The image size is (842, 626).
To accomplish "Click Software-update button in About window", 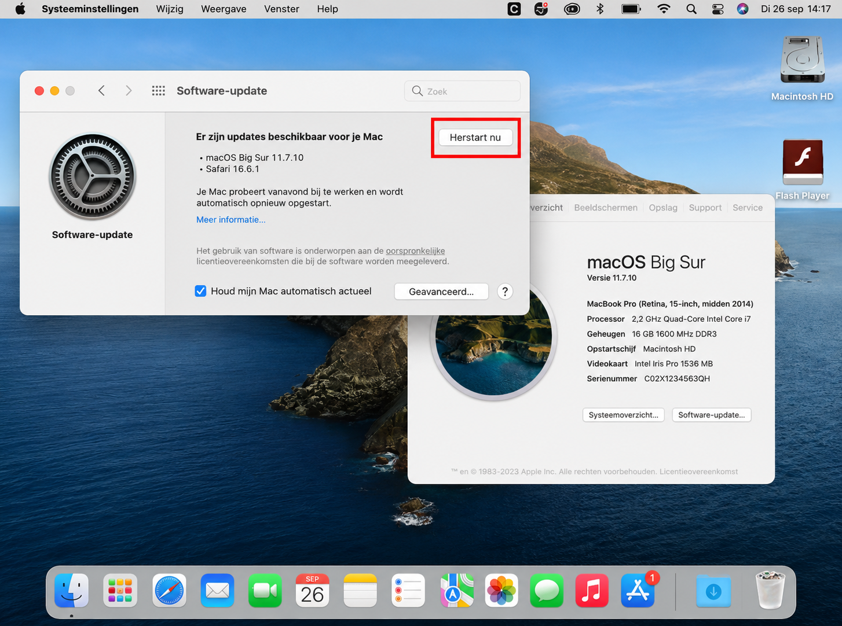I will pos(711,415).
